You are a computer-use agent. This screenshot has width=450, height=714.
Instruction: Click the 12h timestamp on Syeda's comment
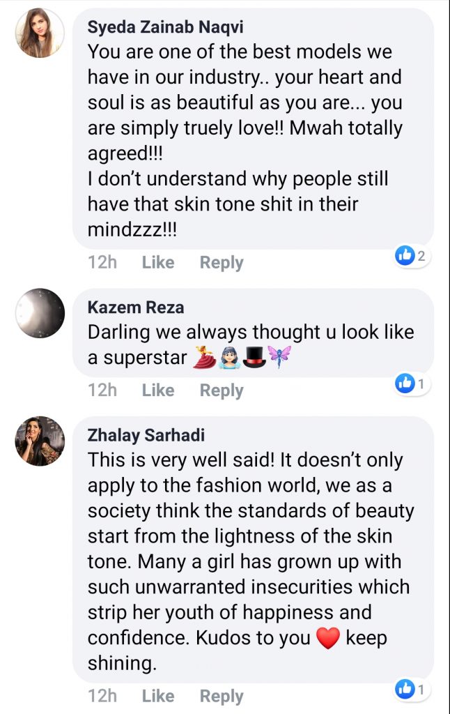coord(102,263)
